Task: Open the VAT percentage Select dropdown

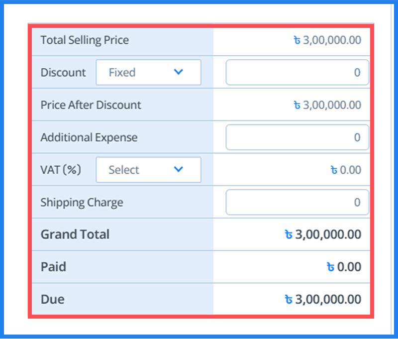Action: pos(148,170)
